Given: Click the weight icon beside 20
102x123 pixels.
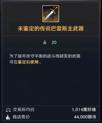Looking at the screenshot, I should coord(45,42).
